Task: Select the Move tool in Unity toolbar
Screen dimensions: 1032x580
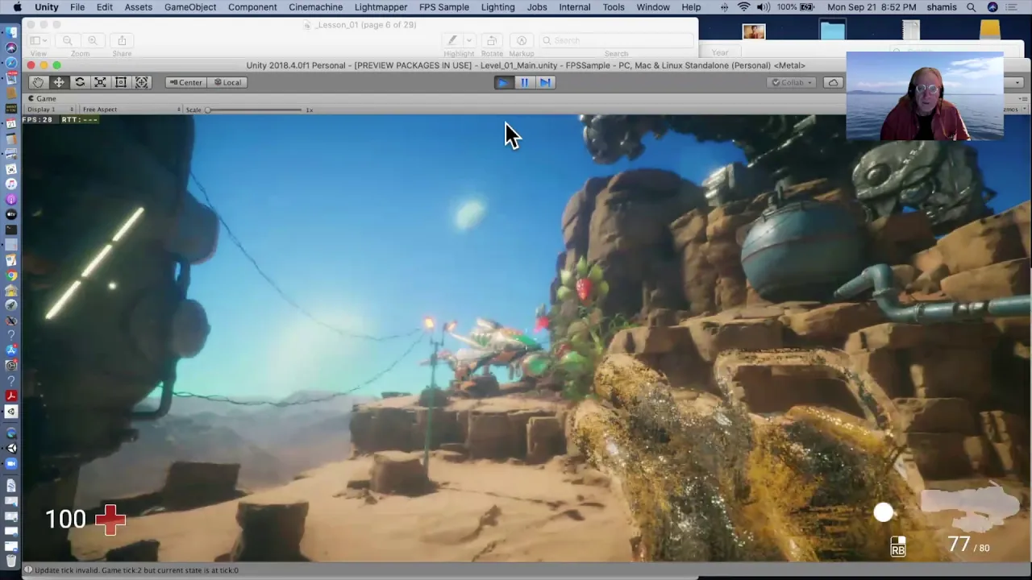Action: tap(59, 82)
